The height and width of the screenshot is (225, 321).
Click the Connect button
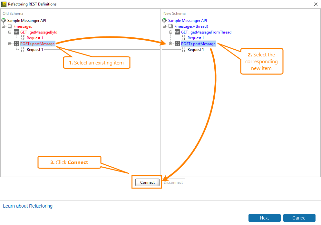point(147,182)
